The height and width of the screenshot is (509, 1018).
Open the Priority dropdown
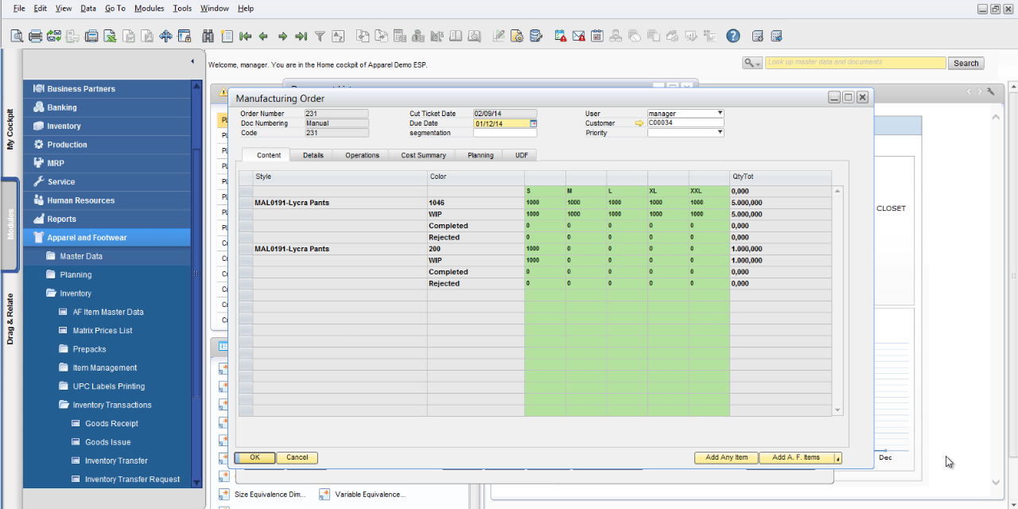click(720, 133)
